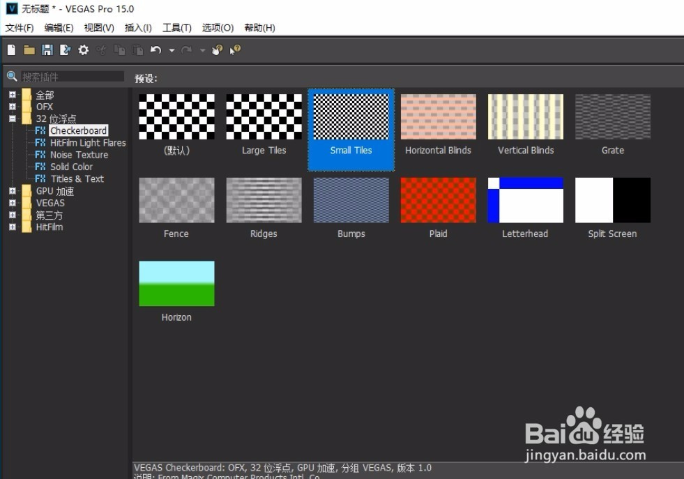Choose the Horizontal Blinds preset

[439, 117]
